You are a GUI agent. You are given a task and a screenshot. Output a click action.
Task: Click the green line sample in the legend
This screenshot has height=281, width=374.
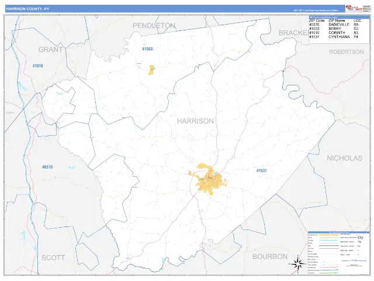click(328, 273)
